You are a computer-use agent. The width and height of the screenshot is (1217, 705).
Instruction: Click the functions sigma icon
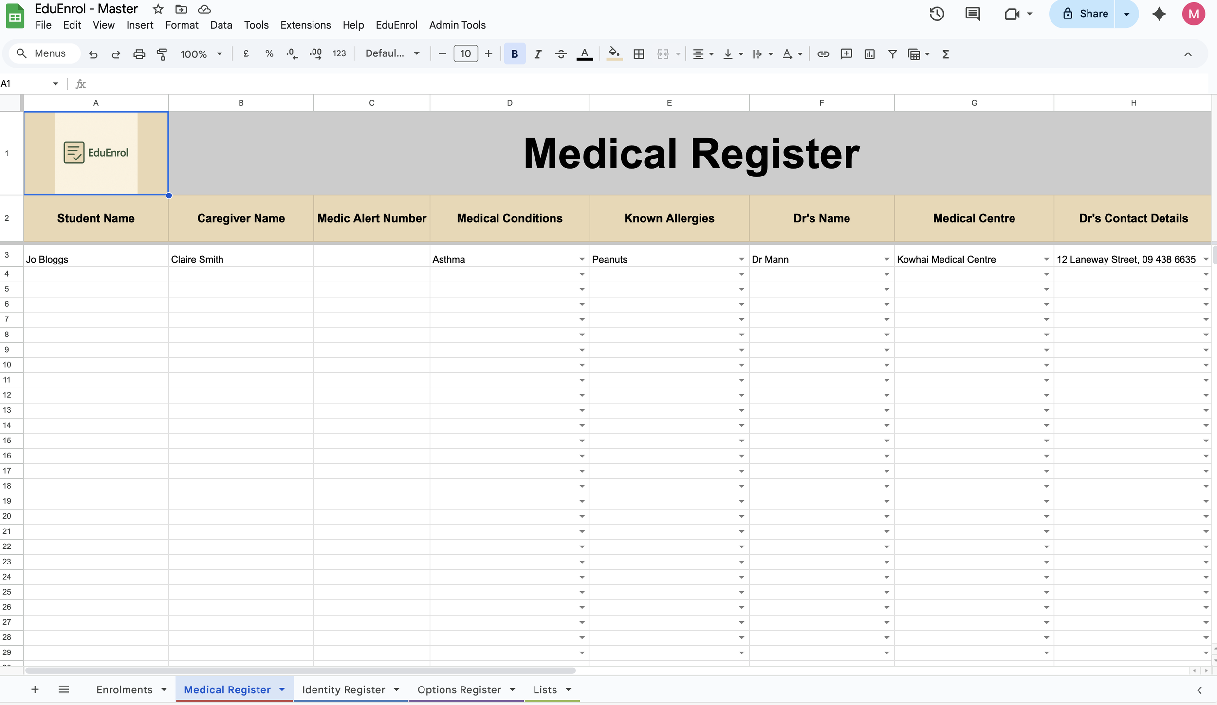pos(945,54)
